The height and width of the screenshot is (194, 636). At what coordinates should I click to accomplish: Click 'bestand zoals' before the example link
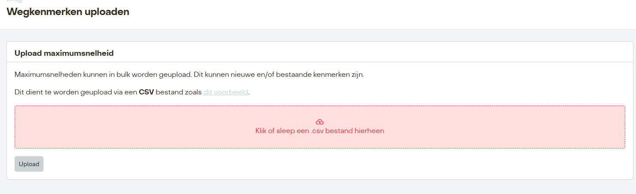178,92
